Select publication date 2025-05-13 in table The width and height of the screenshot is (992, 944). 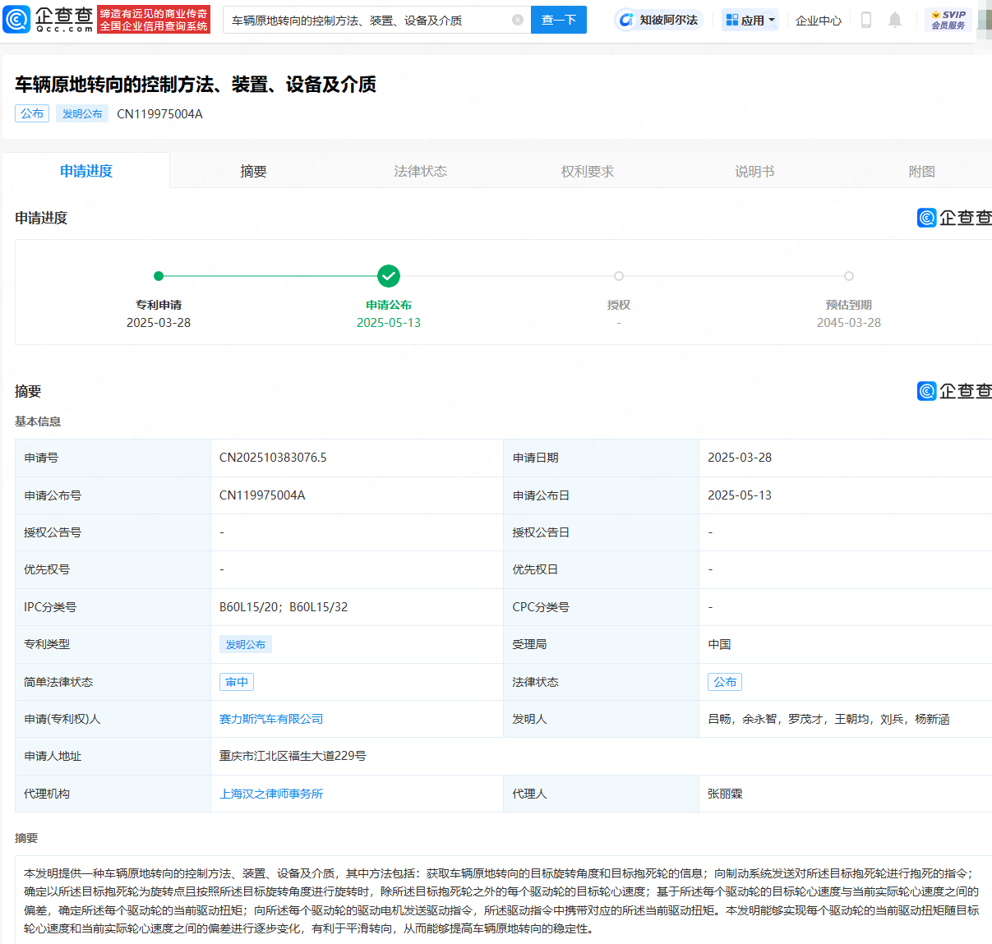740,495
